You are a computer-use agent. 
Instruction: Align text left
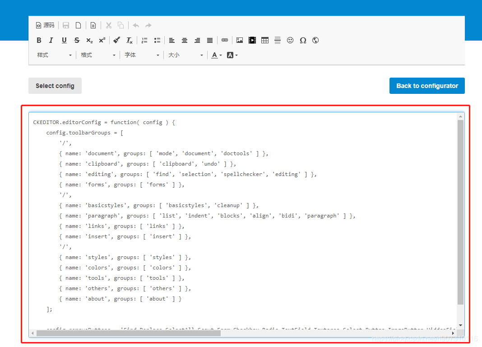(172, 40)
